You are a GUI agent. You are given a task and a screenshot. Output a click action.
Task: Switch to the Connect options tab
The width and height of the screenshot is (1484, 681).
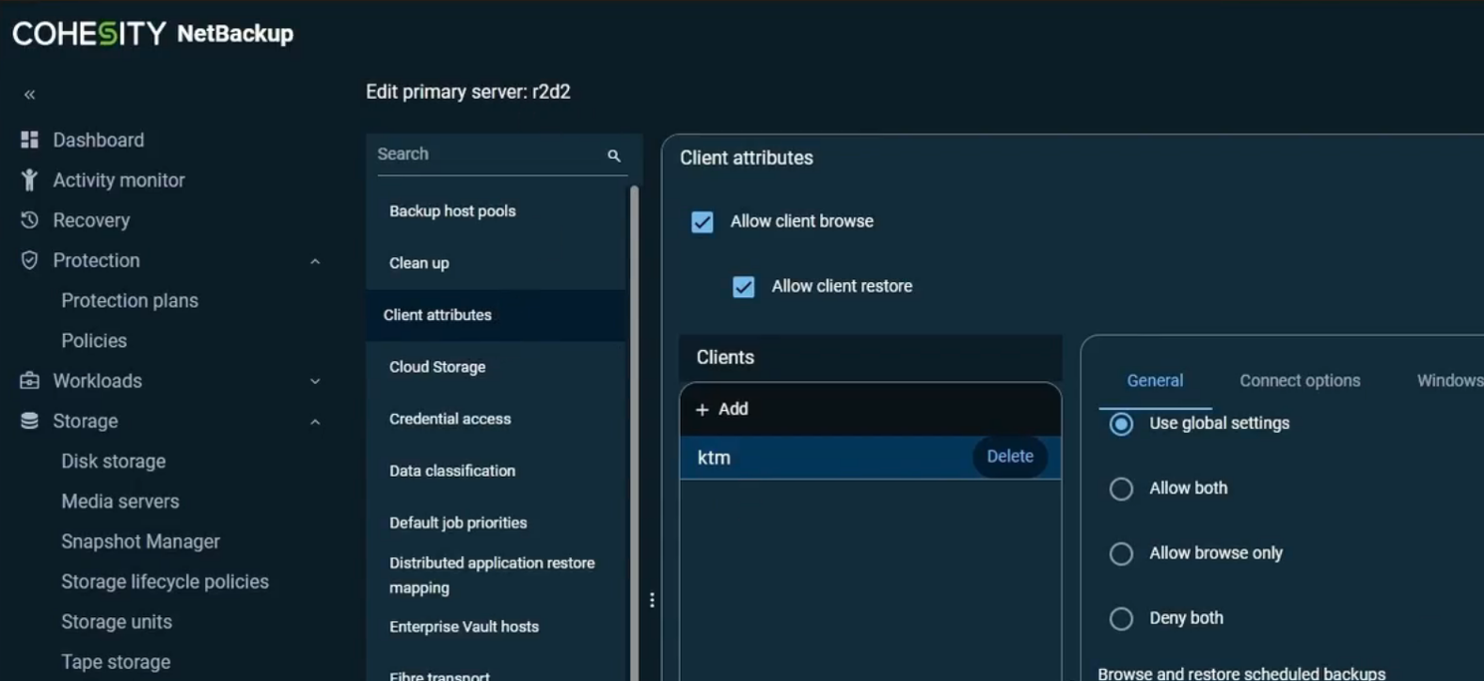[1300, 381]
